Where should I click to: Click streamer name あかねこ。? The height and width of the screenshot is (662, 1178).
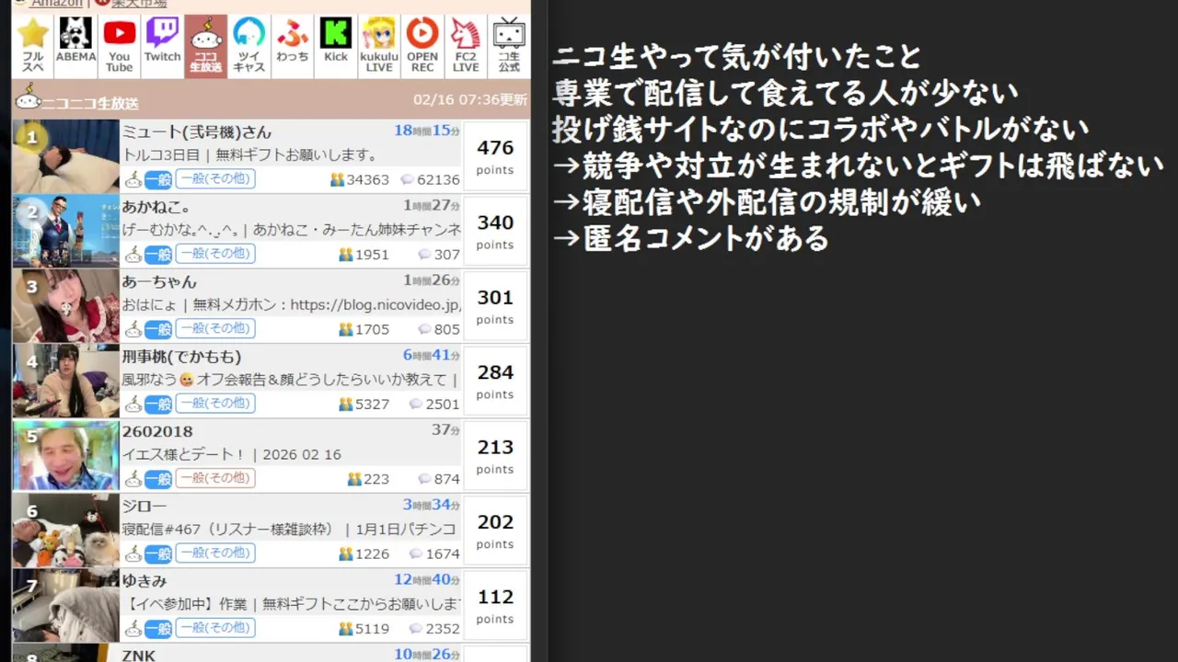[x=156, y=207]
